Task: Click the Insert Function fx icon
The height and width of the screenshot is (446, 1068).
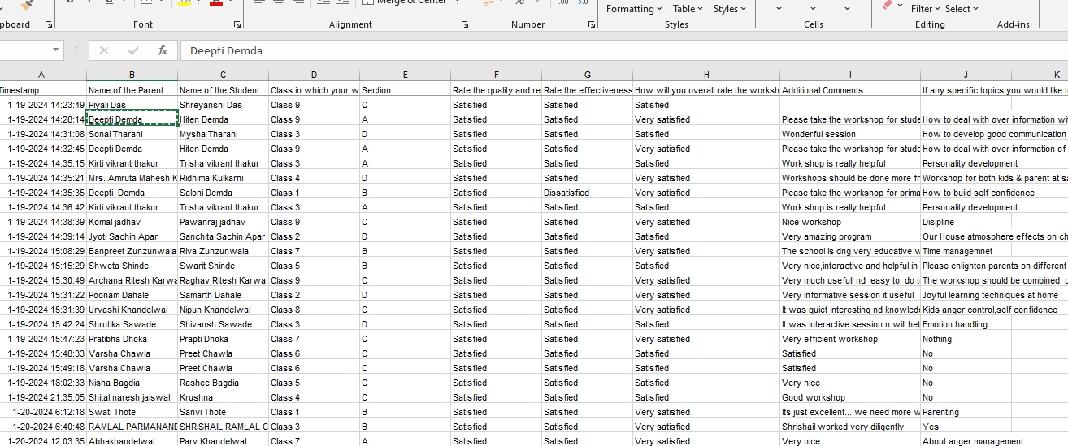Action: click(x=163, y=50)
